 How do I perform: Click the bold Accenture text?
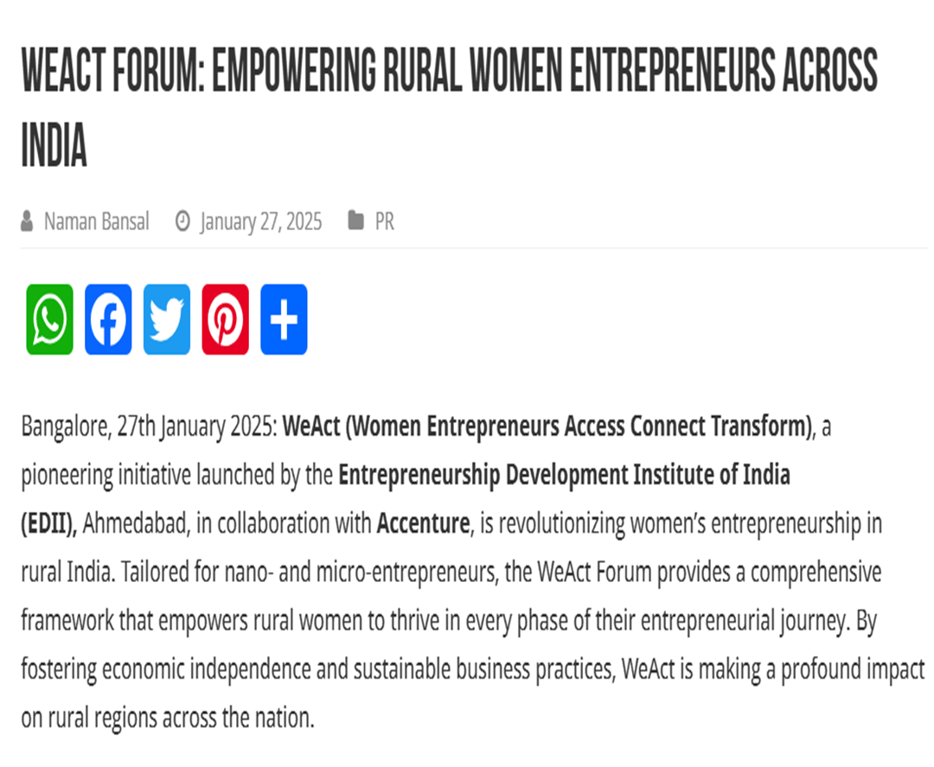pos(424,523)
